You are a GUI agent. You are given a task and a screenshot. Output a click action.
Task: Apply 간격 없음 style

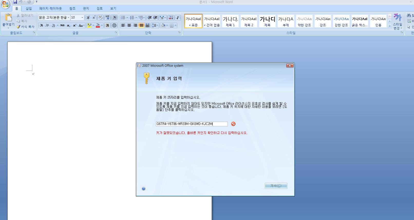pyautogui.click(x=212, y=21)
